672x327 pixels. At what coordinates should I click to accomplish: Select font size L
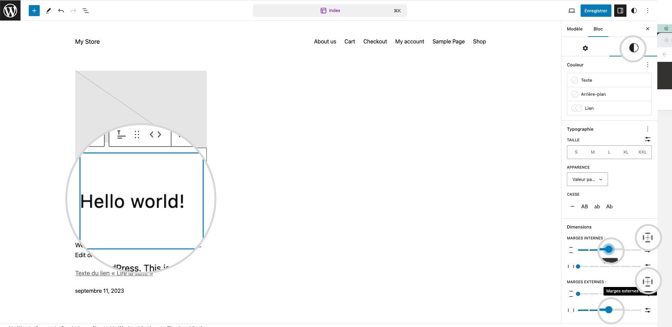[609, 152]
